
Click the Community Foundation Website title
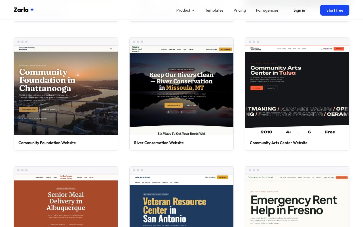pyautogui.click(x=47, y=143)
